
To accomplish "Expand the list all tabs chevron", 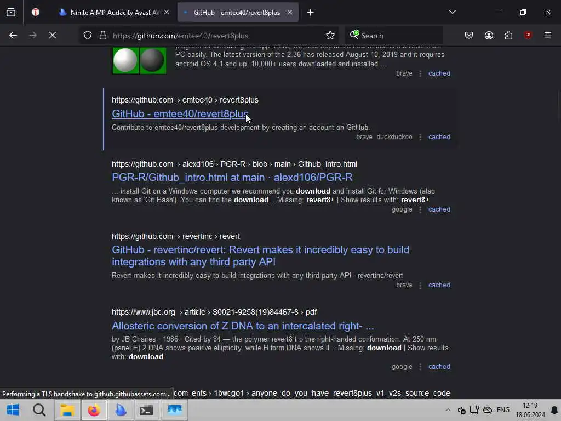I will pyautogui.click(x=452, y=12).
